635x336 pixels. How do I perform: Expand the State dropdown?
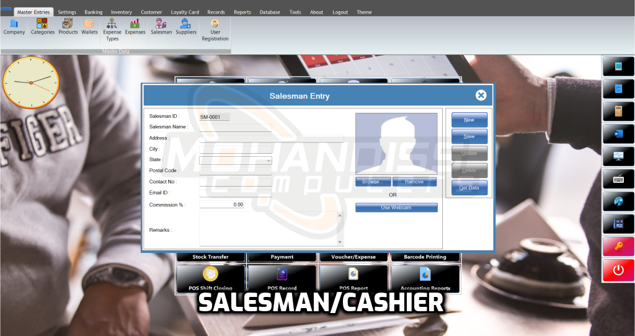click(x=268, y=161)
